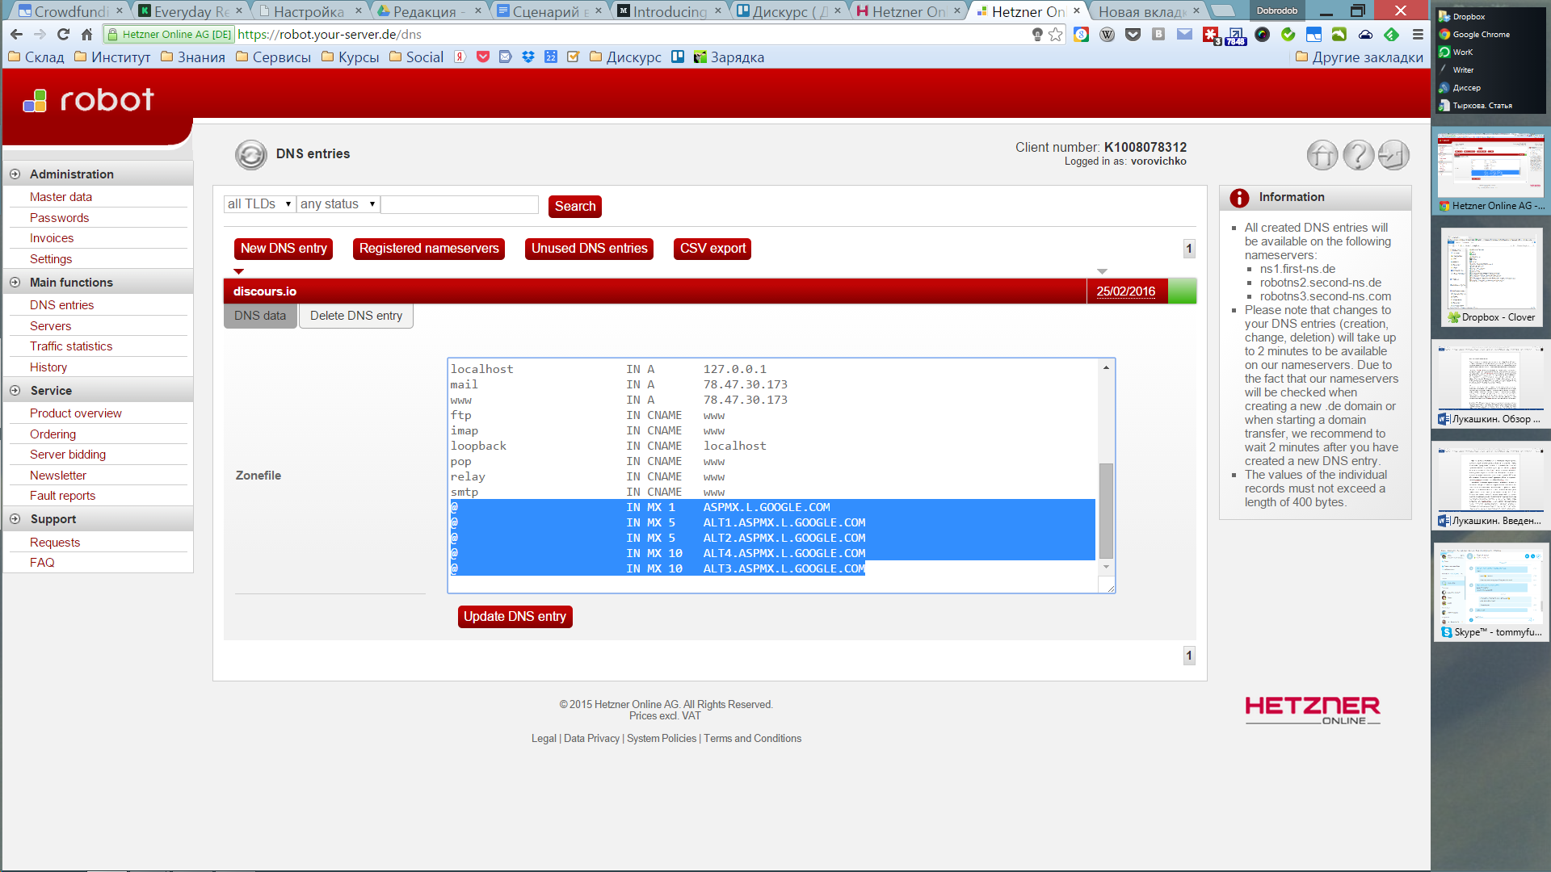1551x872 pixels.
Task: Collapse the Administration section
Action: [x=15, y=174]
